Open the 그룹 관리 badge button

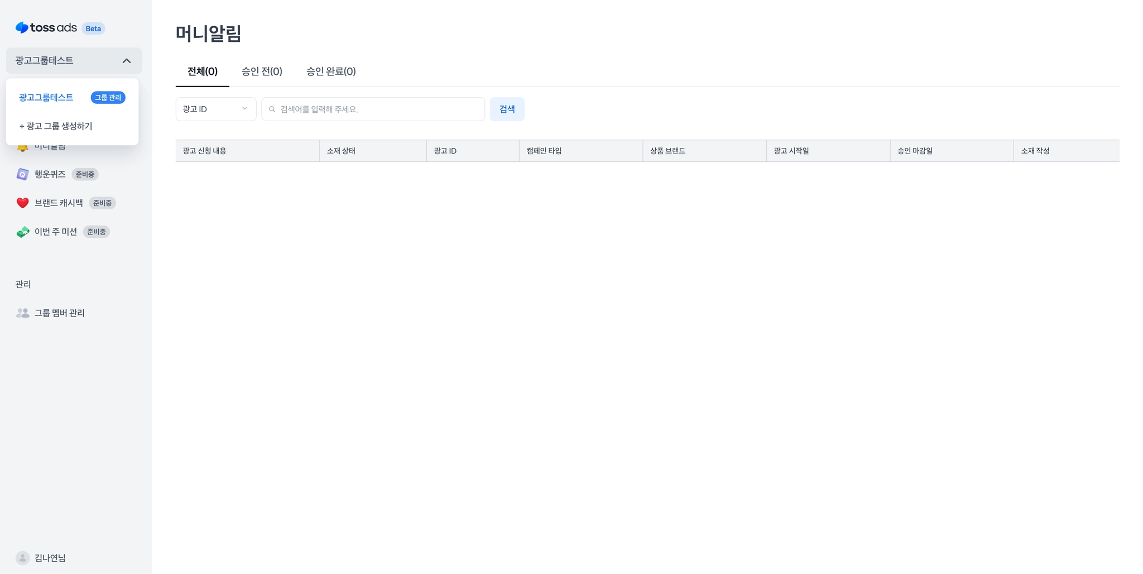click(x=108, y=98)
